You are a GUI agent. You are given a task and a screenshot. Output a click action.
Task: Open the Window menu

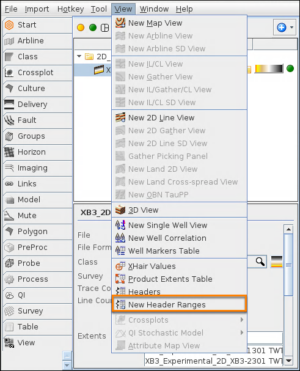click(154, 9)
